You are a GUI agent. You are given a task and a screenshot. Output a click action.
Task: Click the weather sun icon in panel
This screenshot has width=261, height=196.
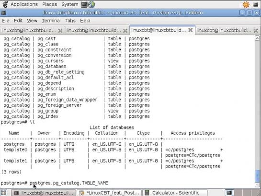(246, 4)
